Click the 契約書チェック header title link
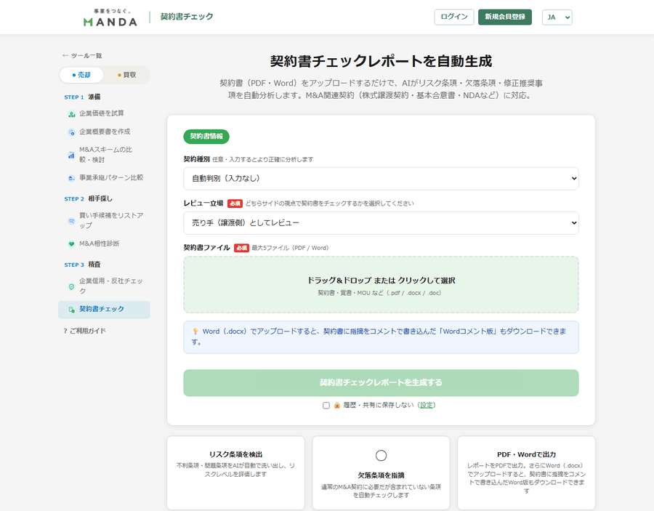The height and width of the screenshot is (511, 654). click(x=187, y=17)
